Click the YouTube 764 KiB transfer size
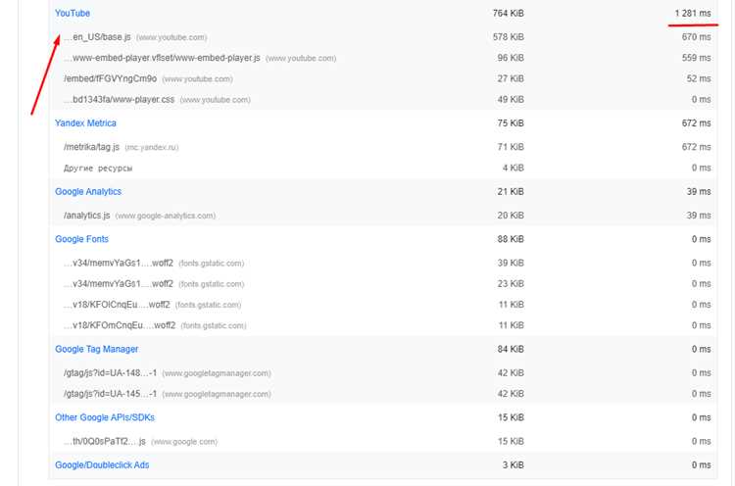The height and width of the screenshot is (486, 735). click(x=508, y=13)
